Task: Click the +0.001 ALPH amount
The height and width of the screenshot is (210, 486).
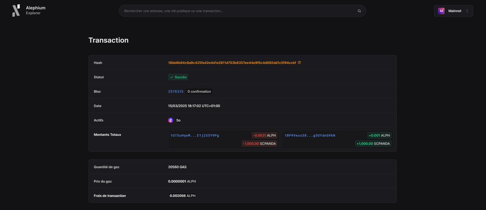Action: point(379,136)
